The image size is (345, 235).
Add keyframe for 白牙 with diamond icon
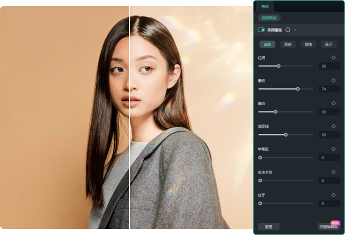pos(333,195)
